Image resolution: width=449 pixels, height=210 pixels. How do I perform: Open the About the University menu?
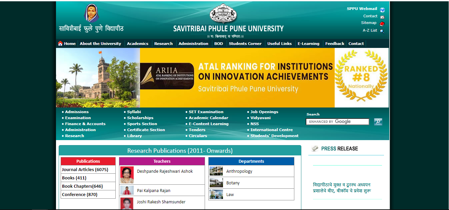(x=100, y=44)
